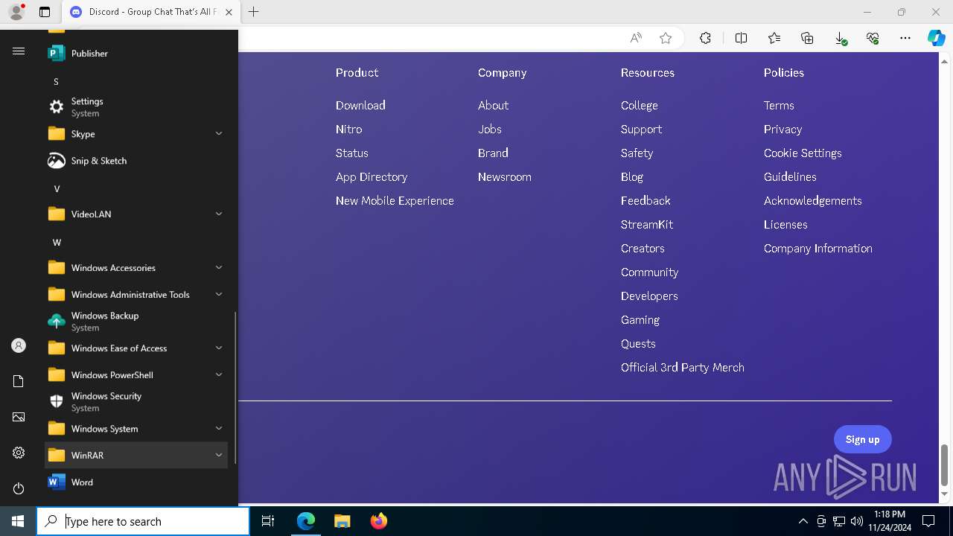This screenshot has width=953, height=536.
Task: Open Edge Downloads panel
Action: tap(840, 38)
